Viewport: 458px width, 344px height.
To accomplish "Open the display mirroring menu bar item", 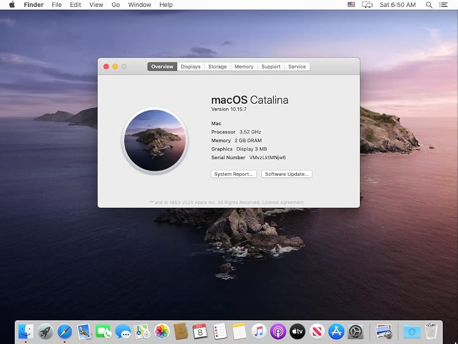I will pos(367,5).
